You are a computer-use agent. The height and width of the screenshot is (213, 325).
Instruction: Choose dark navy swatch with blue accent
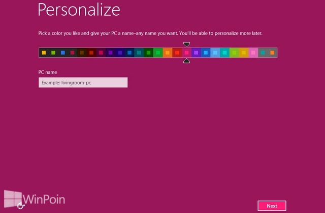(x=129, y=53)
